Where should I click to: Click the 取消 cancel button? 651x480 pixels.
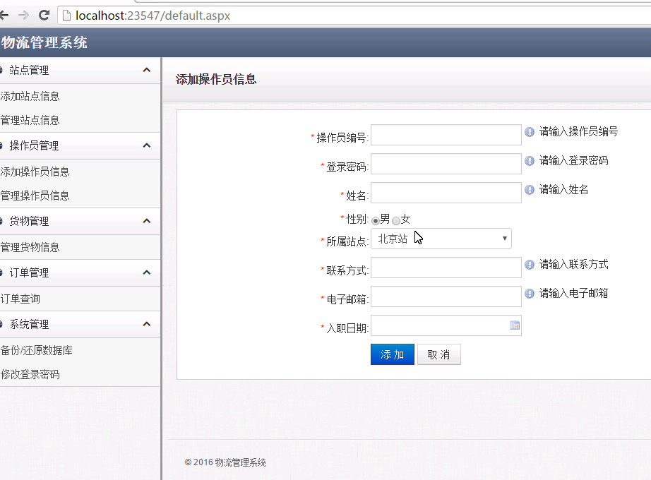(439, 354)
